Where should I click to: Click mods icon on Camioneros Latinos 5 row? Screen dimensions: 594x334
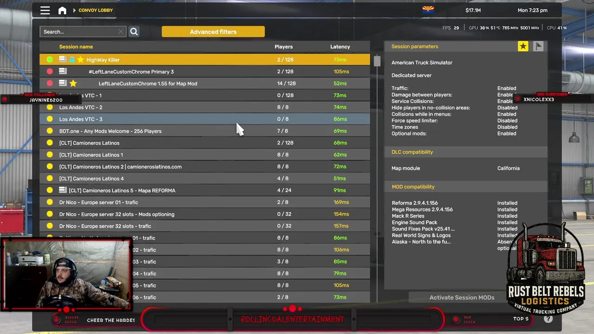point(63,190)
